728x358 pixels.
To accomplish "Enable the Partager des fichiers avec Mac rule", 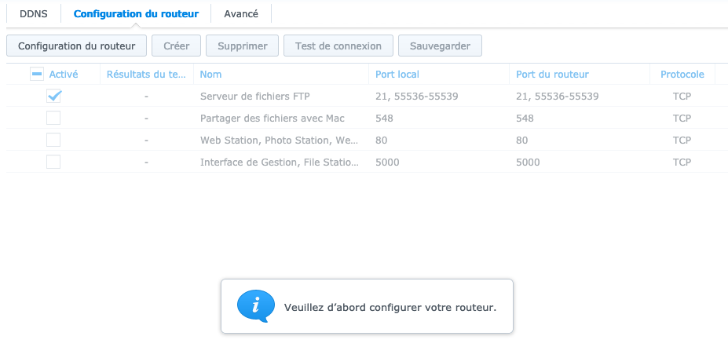I will [53, 118].
